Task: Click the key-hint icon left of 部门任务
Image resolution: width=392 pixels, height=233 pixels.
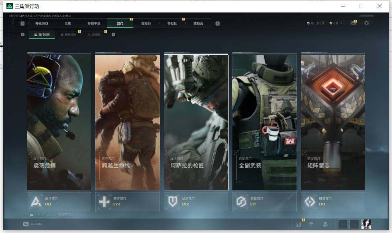Action: pyautogui.click(x=22, y=35)
